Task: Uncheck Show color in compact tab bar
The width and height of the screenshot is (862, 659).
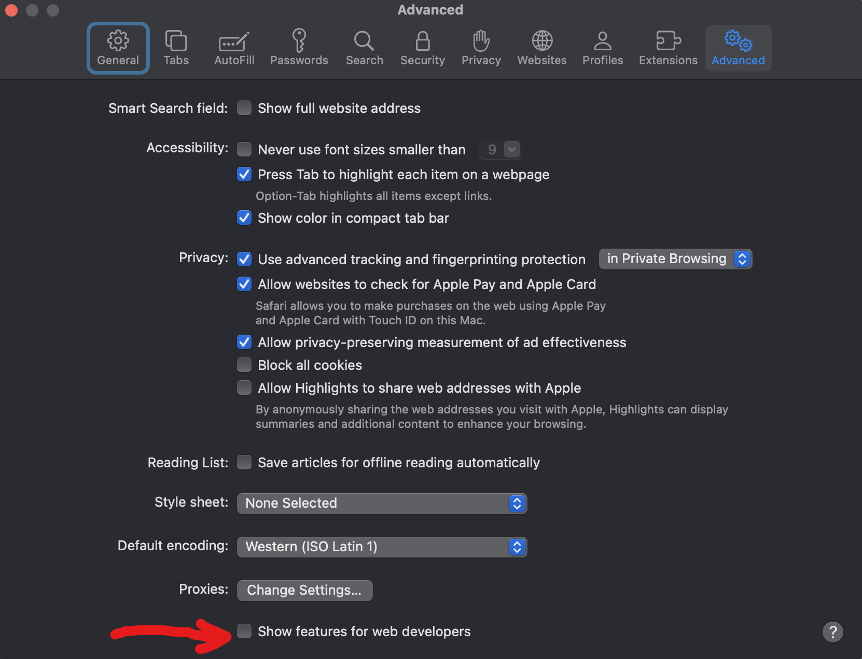Action: pos(244,218)
